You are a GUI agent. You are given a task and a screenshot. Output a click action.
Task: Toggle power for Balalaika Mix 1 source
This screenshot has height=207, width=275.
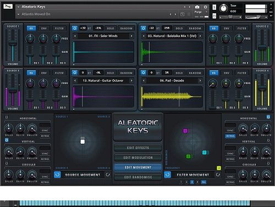point(144,28)
